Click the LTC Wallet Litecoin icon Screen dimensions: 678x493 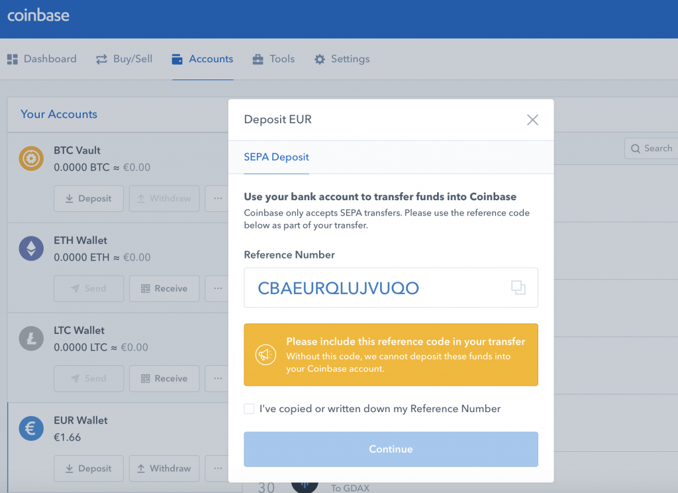[31, 339]
